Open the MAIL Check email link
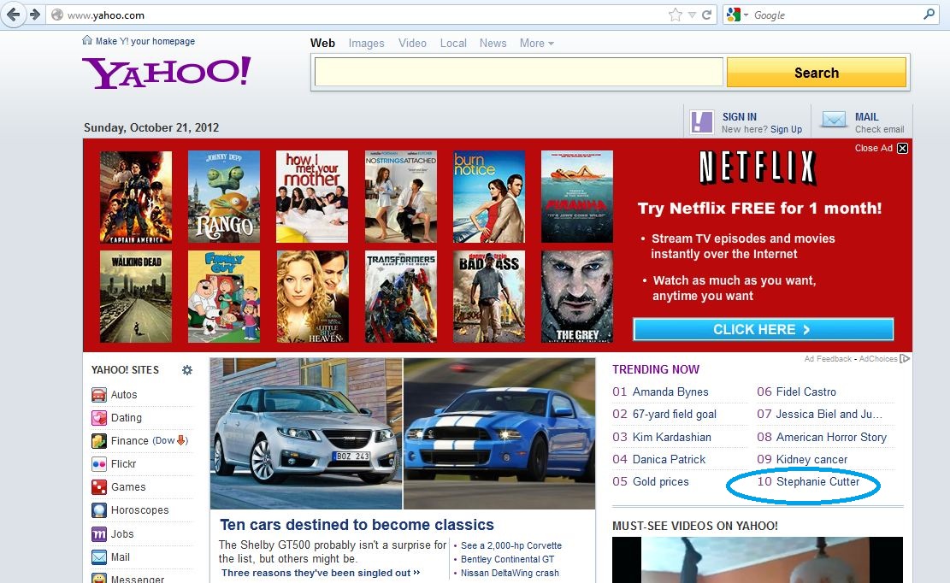Image resolution: width=950 pixels, height=583 pixels. click(x=879, y=122)
